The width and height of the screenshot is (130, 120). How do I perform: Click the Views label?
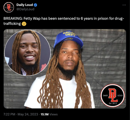[53, 114]
